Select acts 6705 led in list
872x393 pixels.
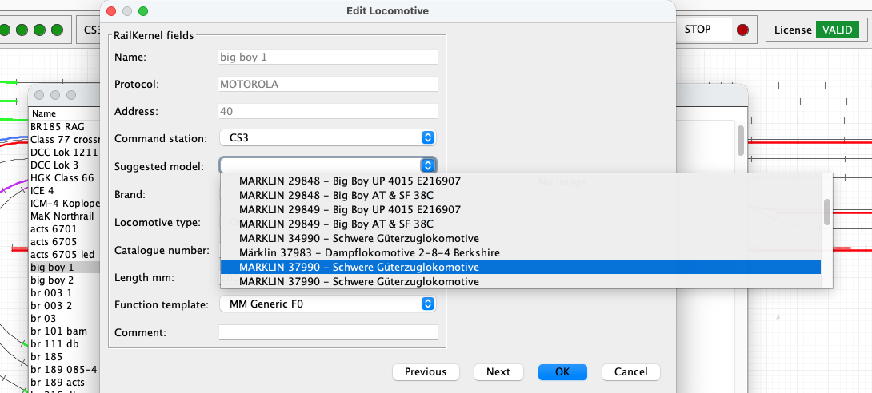coord(65,254)
